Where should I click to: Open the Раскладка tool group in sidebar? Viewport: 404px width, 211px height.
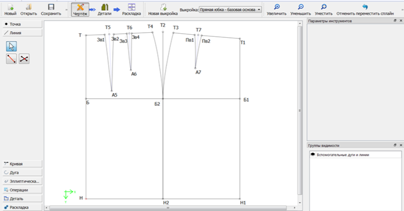pos(23,207)
